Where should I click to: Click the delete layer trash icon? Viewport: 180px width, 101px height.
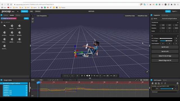pos(177,83)
